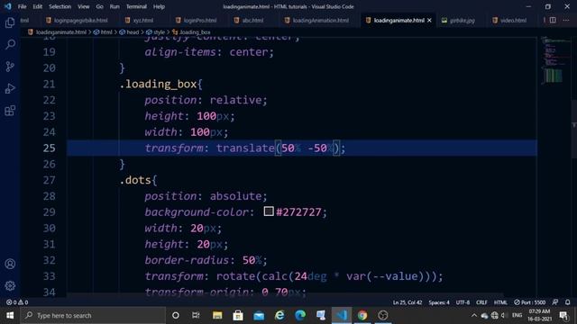Open Task View on taskbar

[196, 315]
